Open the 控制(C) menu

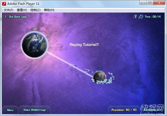[35, 10]
